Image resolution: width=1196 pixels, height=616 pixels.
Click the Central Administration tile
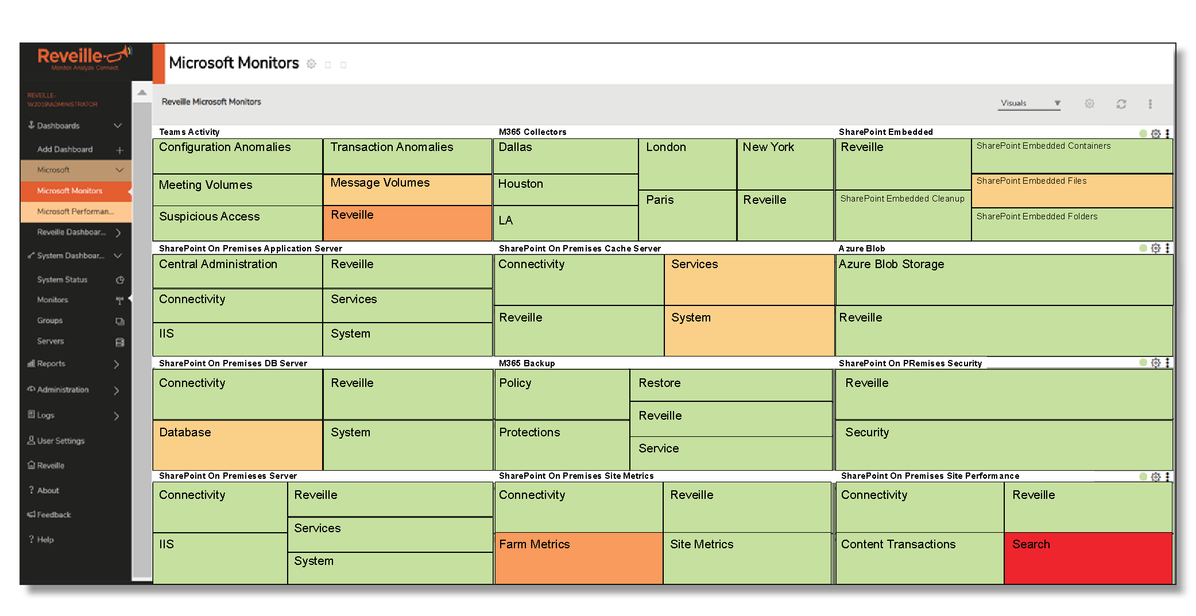point(238,271)
